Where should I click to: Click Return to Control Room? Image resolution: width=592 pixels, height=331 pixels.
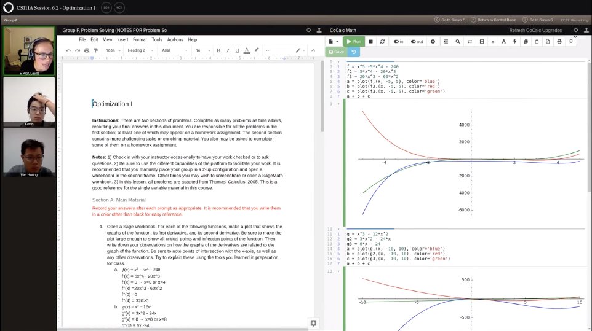click(x=494, y=20)
